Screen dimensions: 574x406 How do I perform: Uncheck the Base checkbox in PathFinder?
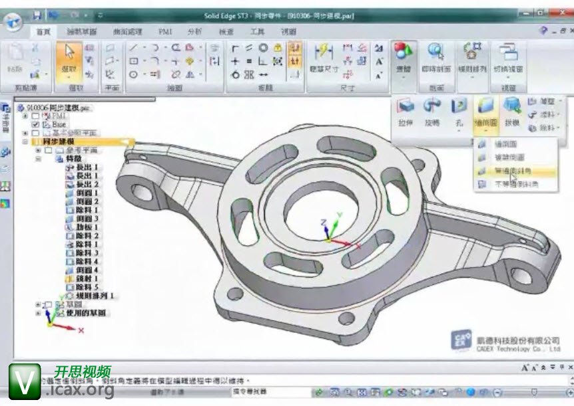35,125
